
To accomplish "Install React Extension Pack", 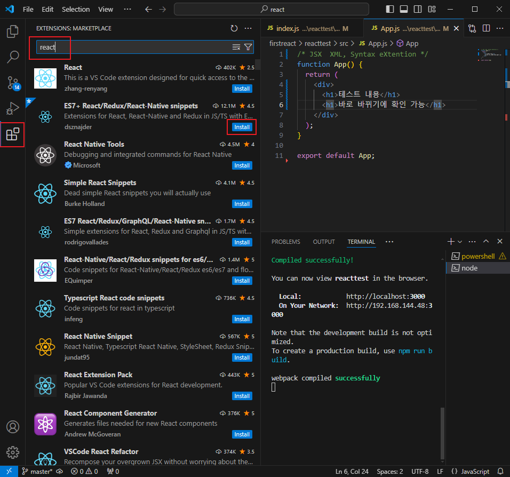I will tap(242, 396).
